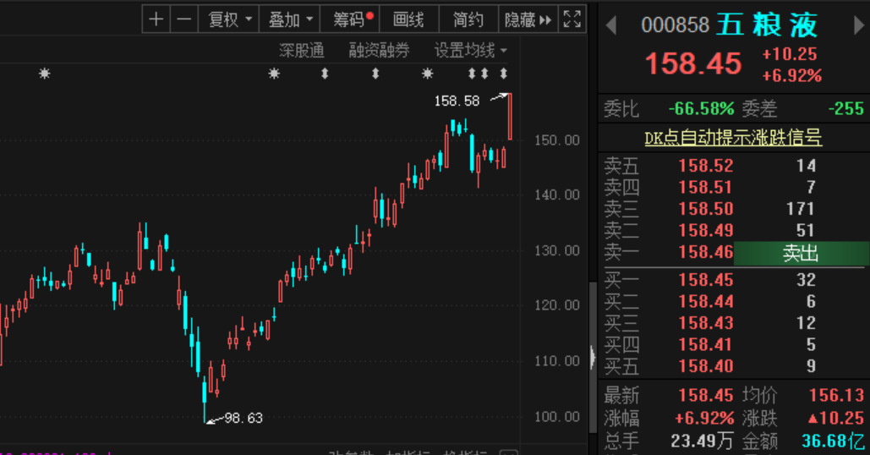Screen dimensions: 870x455
Task: Click the sun marker near 158.58 high
Action: pyautogui.click(x=427, y=74)
